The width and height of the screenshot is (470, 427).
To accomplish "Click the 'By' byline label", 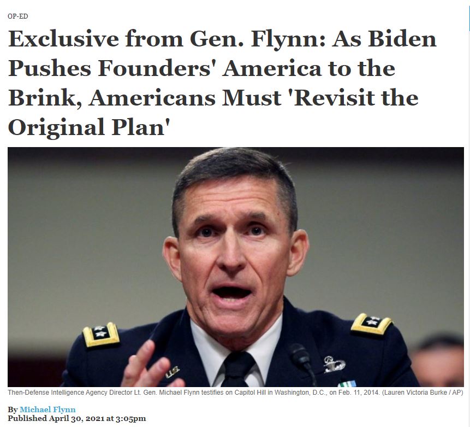I will pyautogui.click(x=13, y=410).
